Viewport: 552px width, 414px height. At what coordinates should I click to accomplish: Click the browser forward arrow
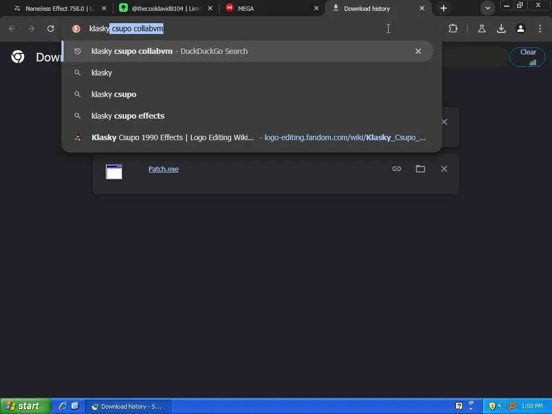coord(31,29)
